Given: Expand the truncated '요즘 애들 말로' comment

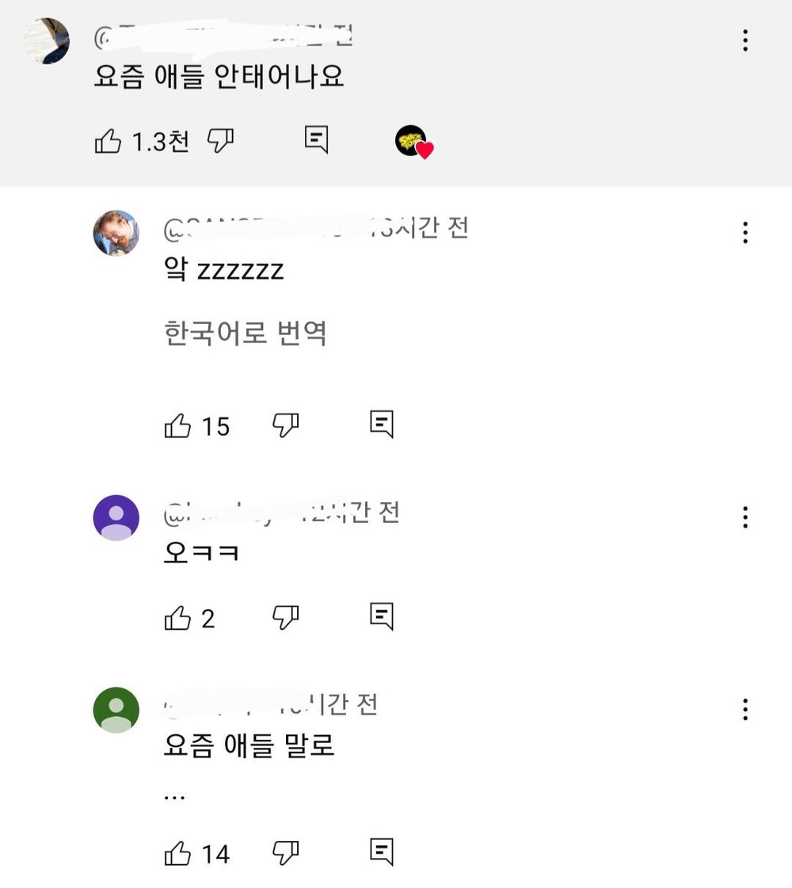Looking at the screenshot, I should (x=174, y=795).
